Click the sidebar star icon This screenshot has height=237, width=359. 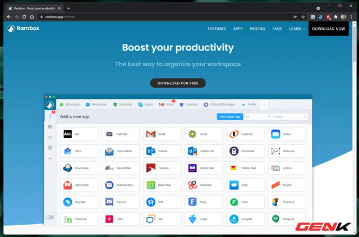[50, 137]
